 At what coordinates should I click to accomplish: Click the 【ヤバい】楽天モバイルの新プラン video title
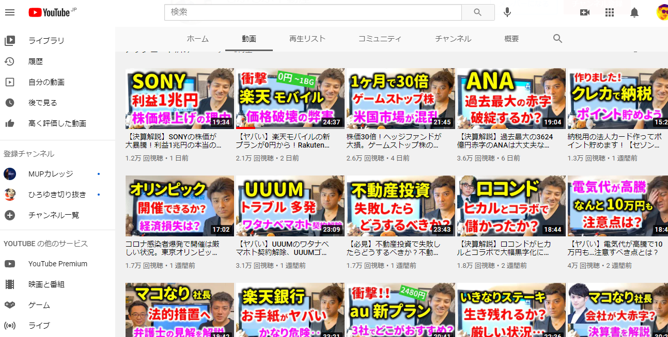pos(284,141)
